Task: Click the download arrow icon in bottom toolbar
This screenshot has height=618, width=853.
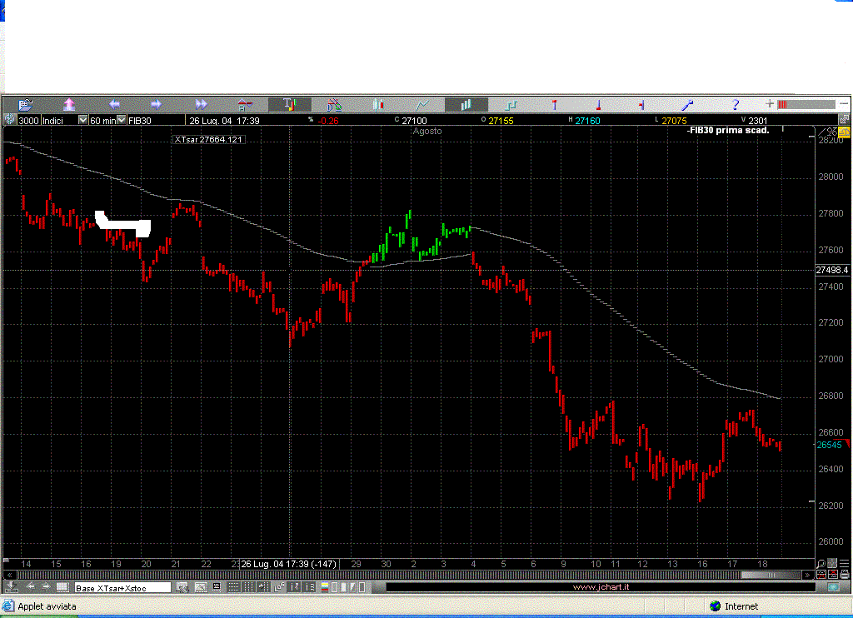Action: [x=11, y=587]
